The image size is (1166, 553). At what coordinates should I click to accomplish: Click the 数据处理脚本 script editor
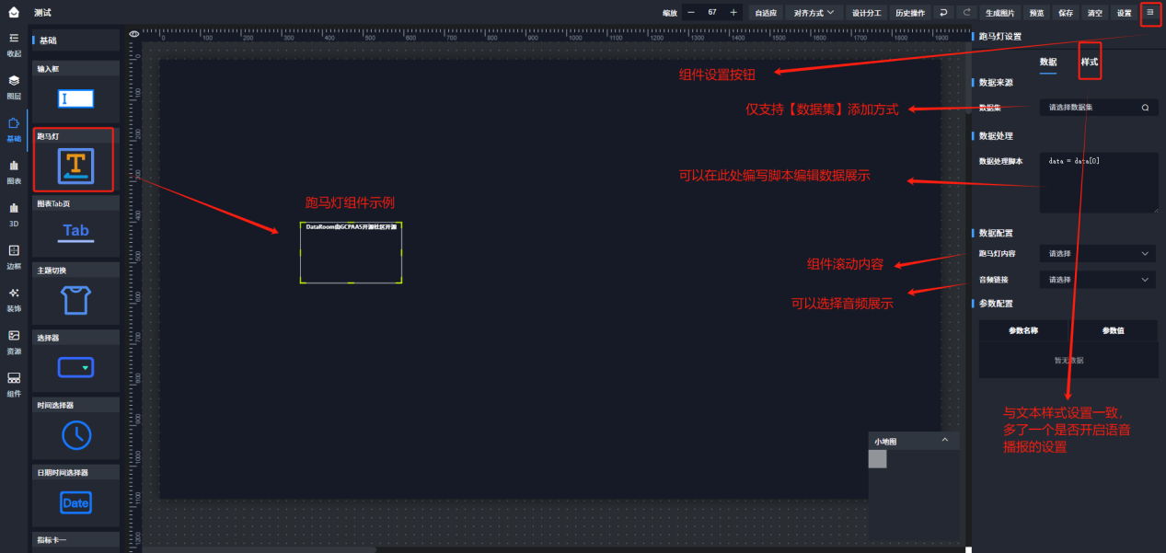pyautogui.click(x=1099, y=182)
